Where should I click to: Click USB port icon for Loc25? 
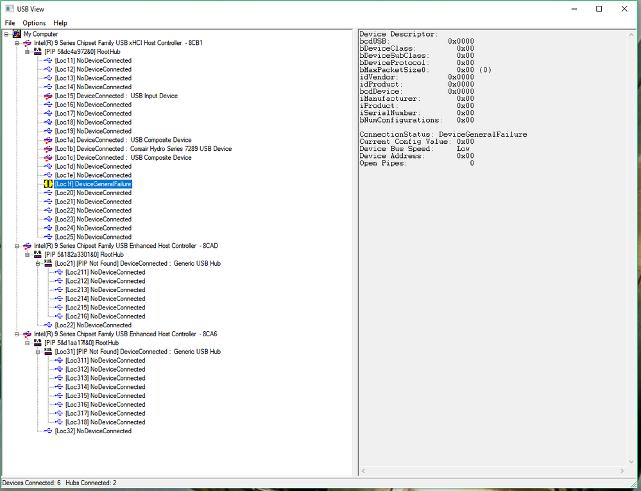(x=48, y=237)
